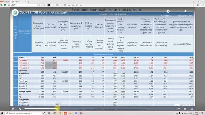This screenshot has height=115, width=205.
Task: Open the AnyDesk actions lightning icon
Action: [61, 5]
